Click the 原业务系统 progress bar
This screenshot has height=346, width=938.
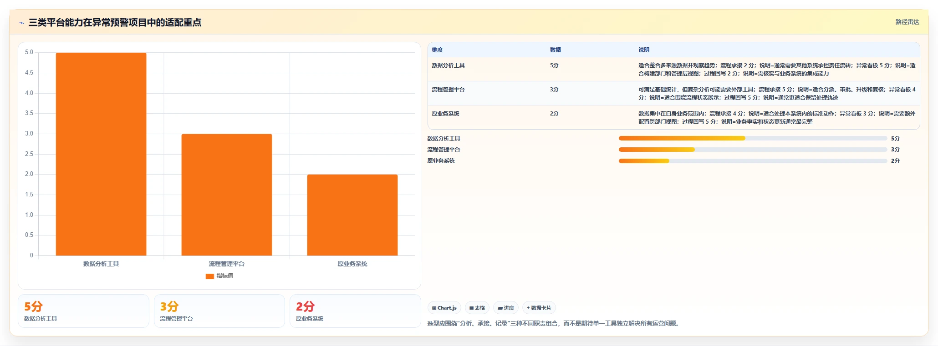point(753,161)
